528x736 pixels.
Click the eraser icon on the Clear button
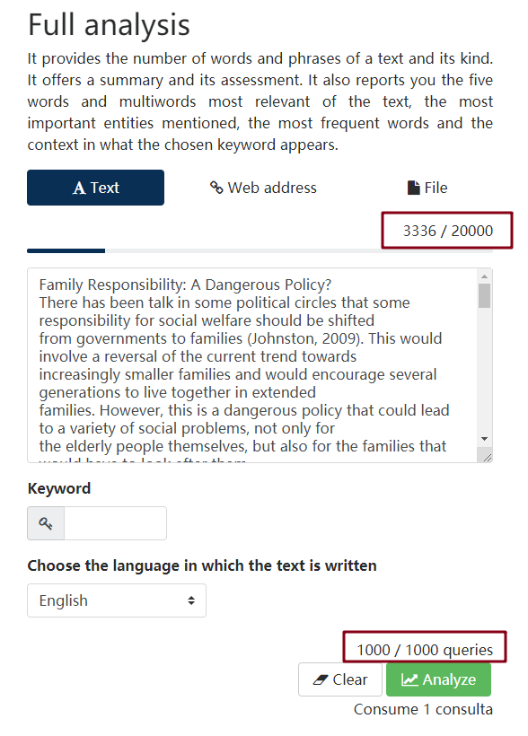321,679
